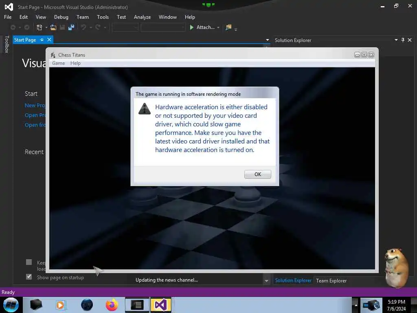Click the Redo toolbar icon
The width and height of the screenshot is (417, 313).
[98, 27]
